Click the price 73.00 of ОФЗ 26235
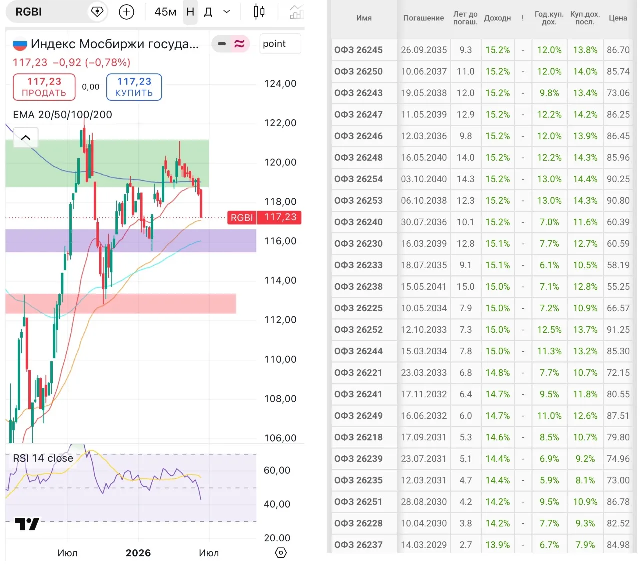642x567 pixels. [x=618, y=480]
